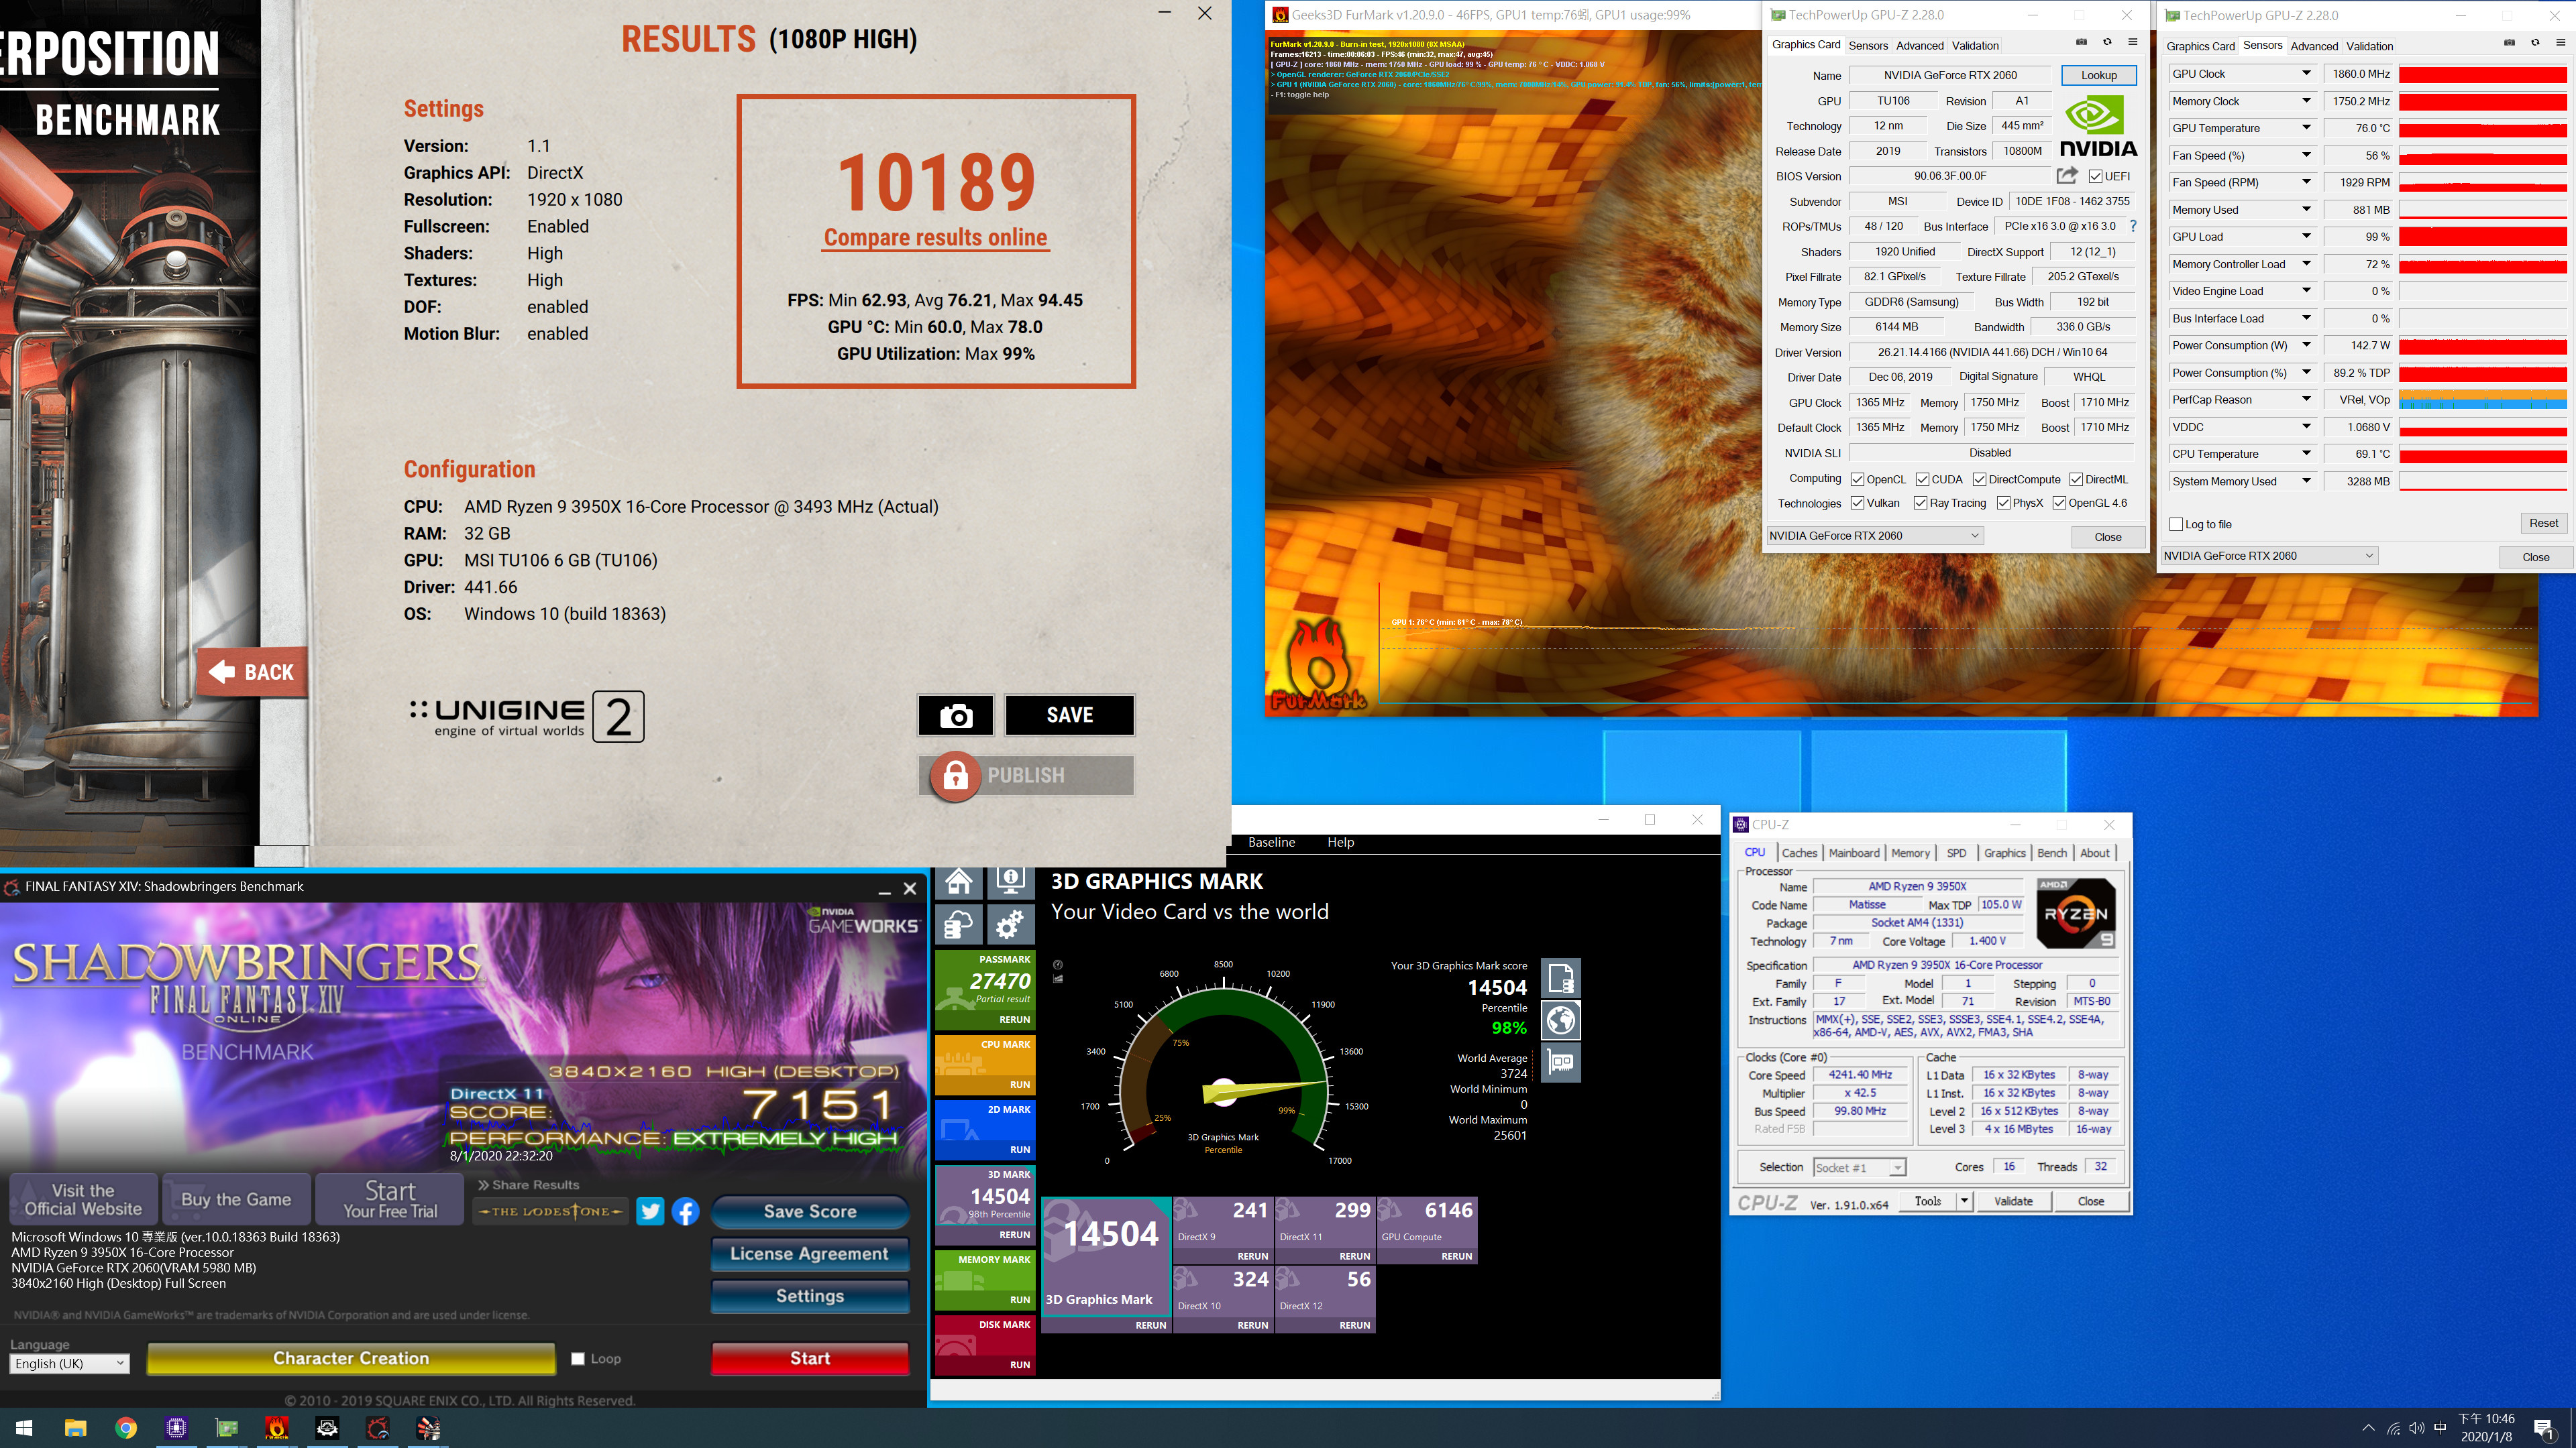Select small chart view icon in PassMark
The height and width of the screenshot is (1448, 2576).
pos(1058,978)
